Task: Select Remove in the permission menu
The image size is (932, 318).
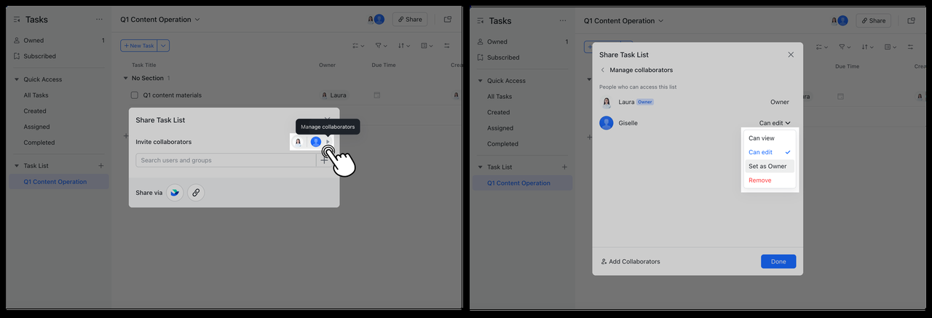Action: coord(759,180)
